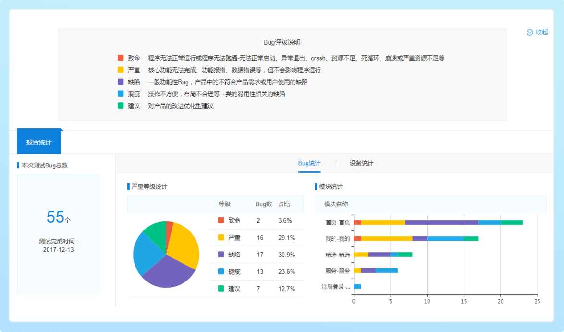Collapse the Bug rating panel with 收起

tap(537, 32)
